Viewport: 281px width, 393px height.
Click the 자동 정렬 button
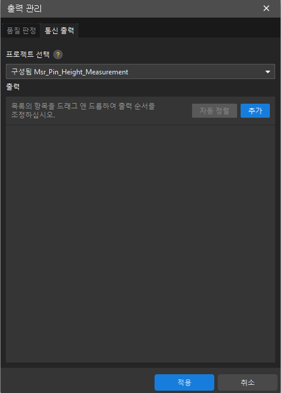coord(214,111)
